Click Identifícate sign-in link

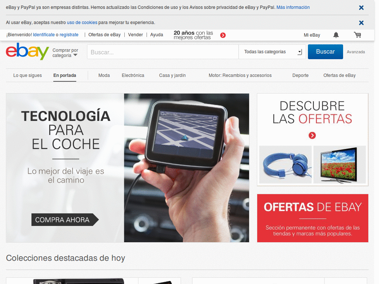pyautogui.click(x=44, y=35)
